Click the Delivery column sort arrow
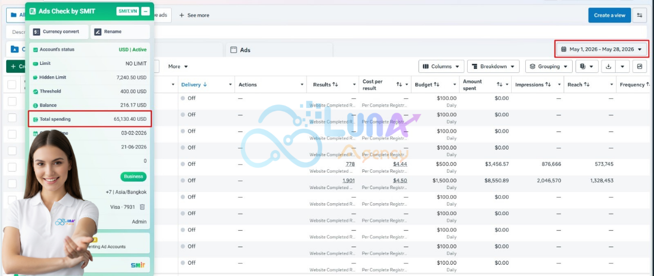Screen dimensions: 654x276 (x=205, y=85)
